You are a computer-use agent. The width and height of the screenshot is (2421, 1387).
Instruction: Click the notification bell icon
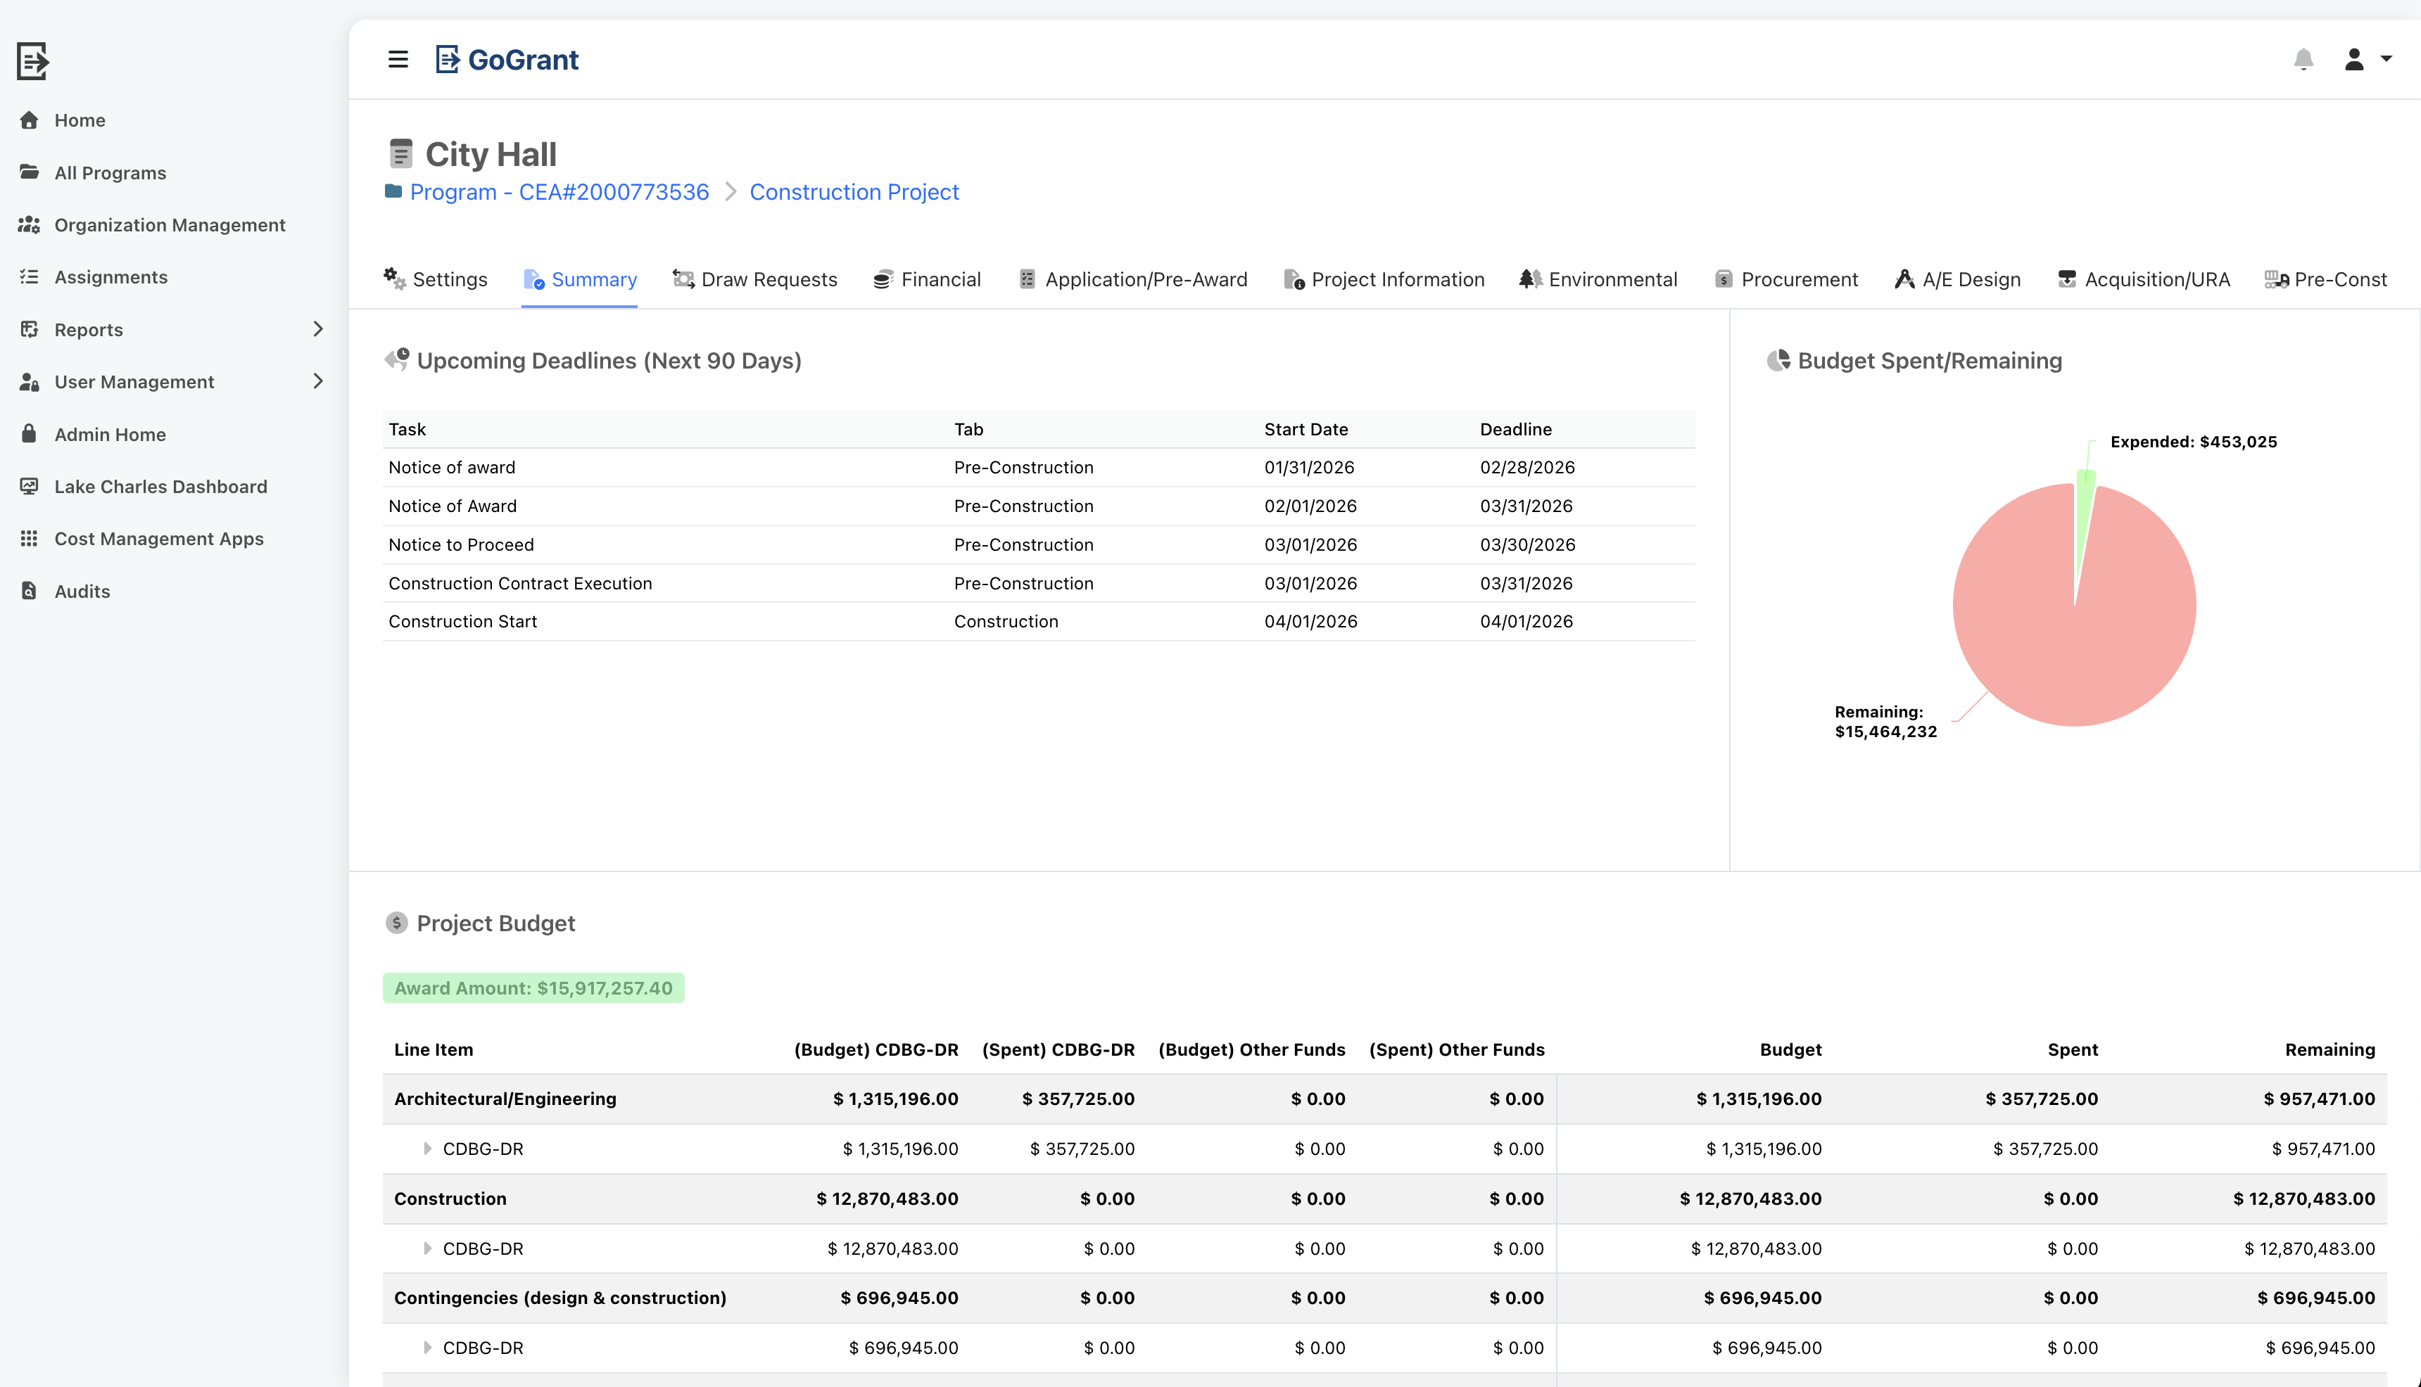(2305, 59)
